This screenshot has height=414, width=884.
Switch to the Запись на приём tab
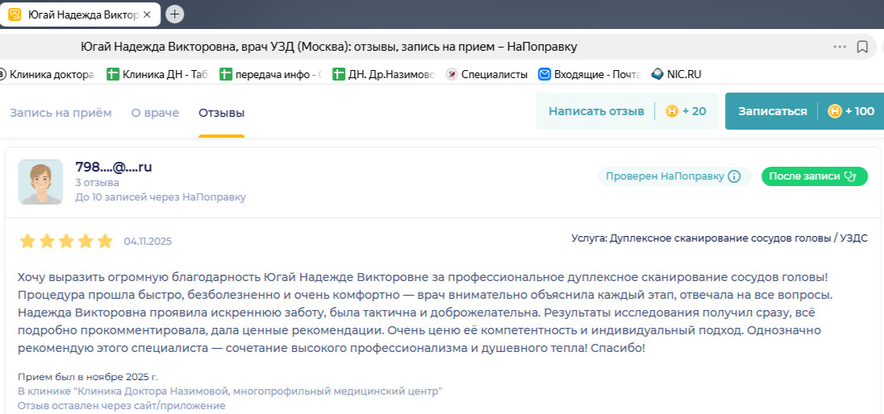60,112
